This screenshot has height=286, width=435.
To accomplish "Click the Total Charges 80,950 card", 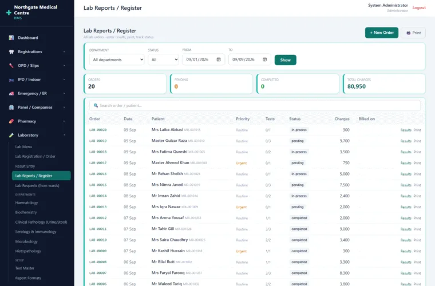I will 384,84.
